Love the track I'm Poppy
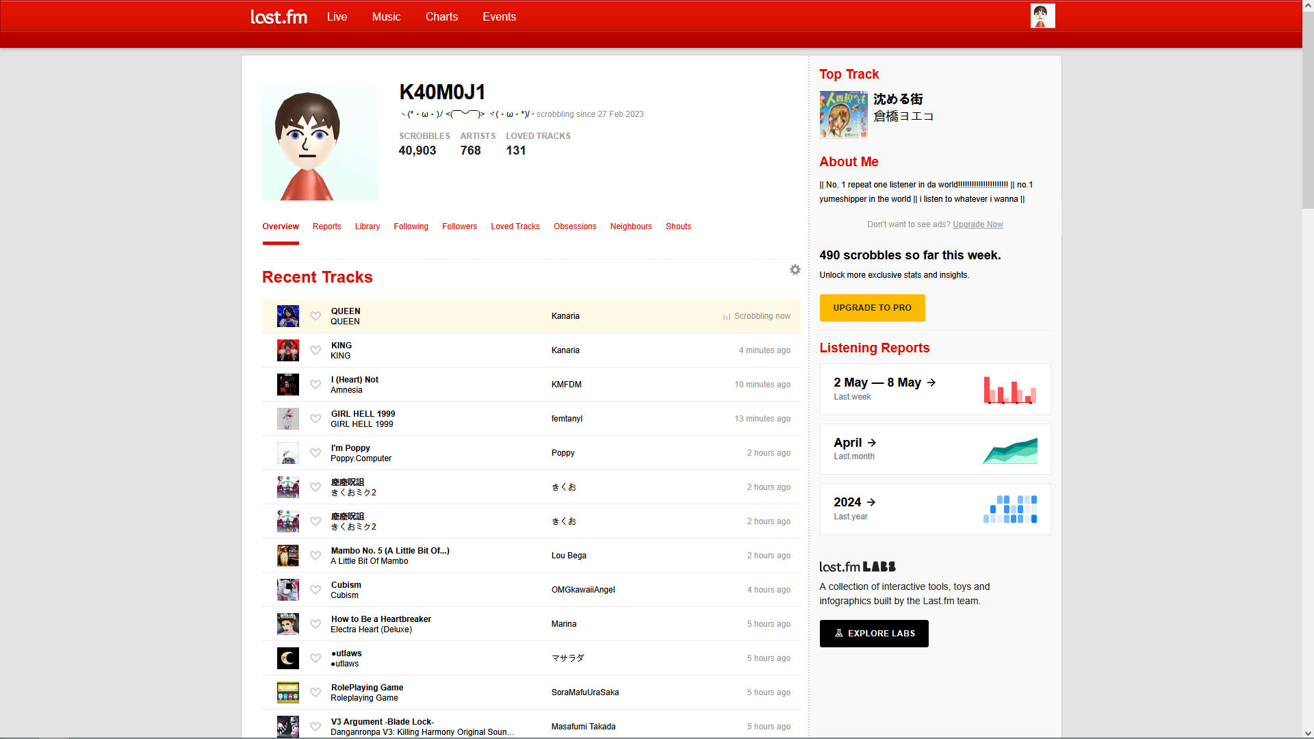 coord(315,453)
